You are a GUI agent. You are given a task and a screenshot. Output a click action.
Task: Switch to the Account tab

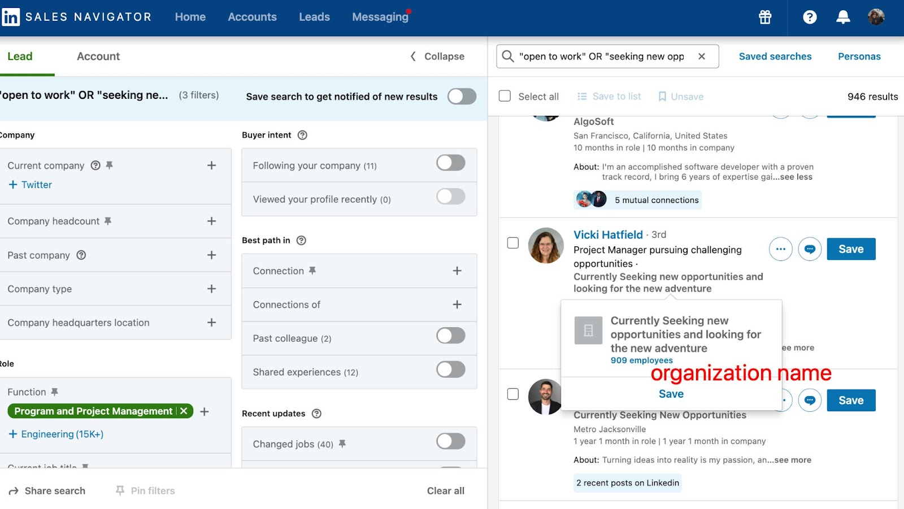(98, 56)
